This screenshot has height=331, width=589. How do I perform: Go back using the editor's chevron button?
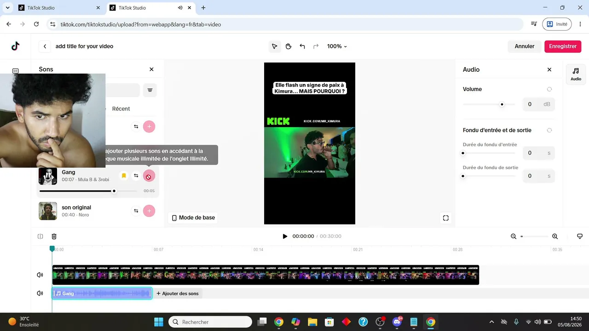45,46
